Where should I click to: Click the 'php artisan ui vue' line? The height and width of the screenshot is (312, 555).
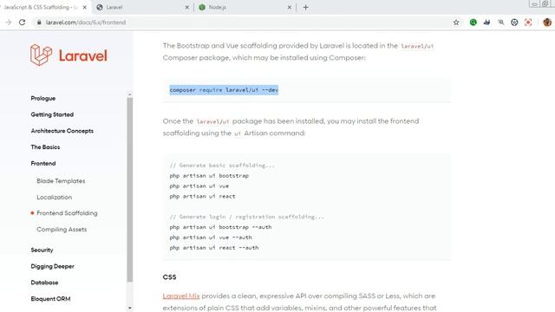point(199,186)
